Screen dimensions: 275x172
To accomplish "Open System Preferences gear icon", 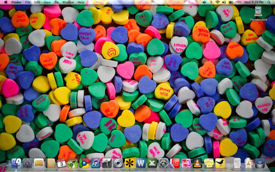I will pyautogui.click(x=164, y=163).
